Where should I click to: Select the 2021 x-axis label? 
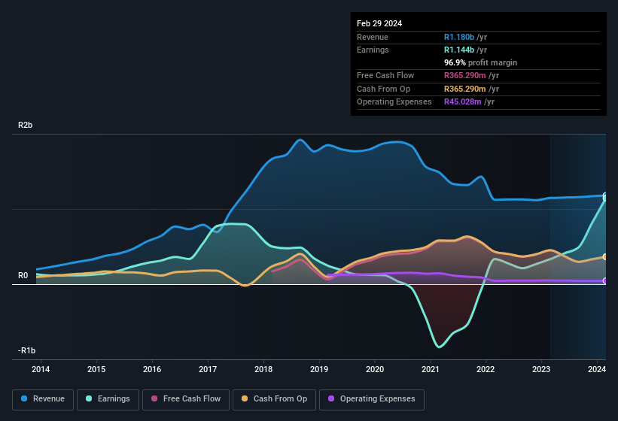431,369
